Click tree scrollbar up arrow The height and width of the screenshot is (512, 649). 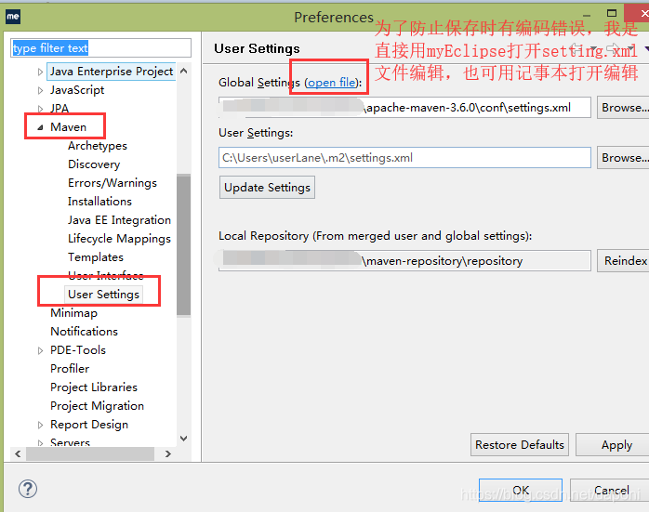(184, 72)
